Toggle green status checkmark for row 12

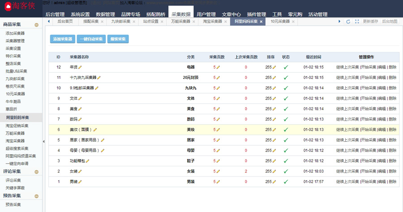(286, 67)
